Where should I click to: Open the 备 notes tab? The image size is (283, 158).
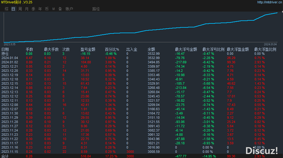60,9
